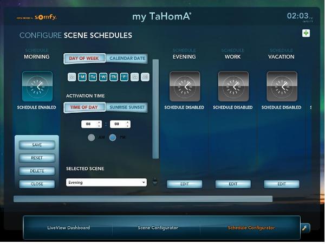Open the Schedule Configurator tab
Viewport: 325px width, 244px height.
pos(251,228)
